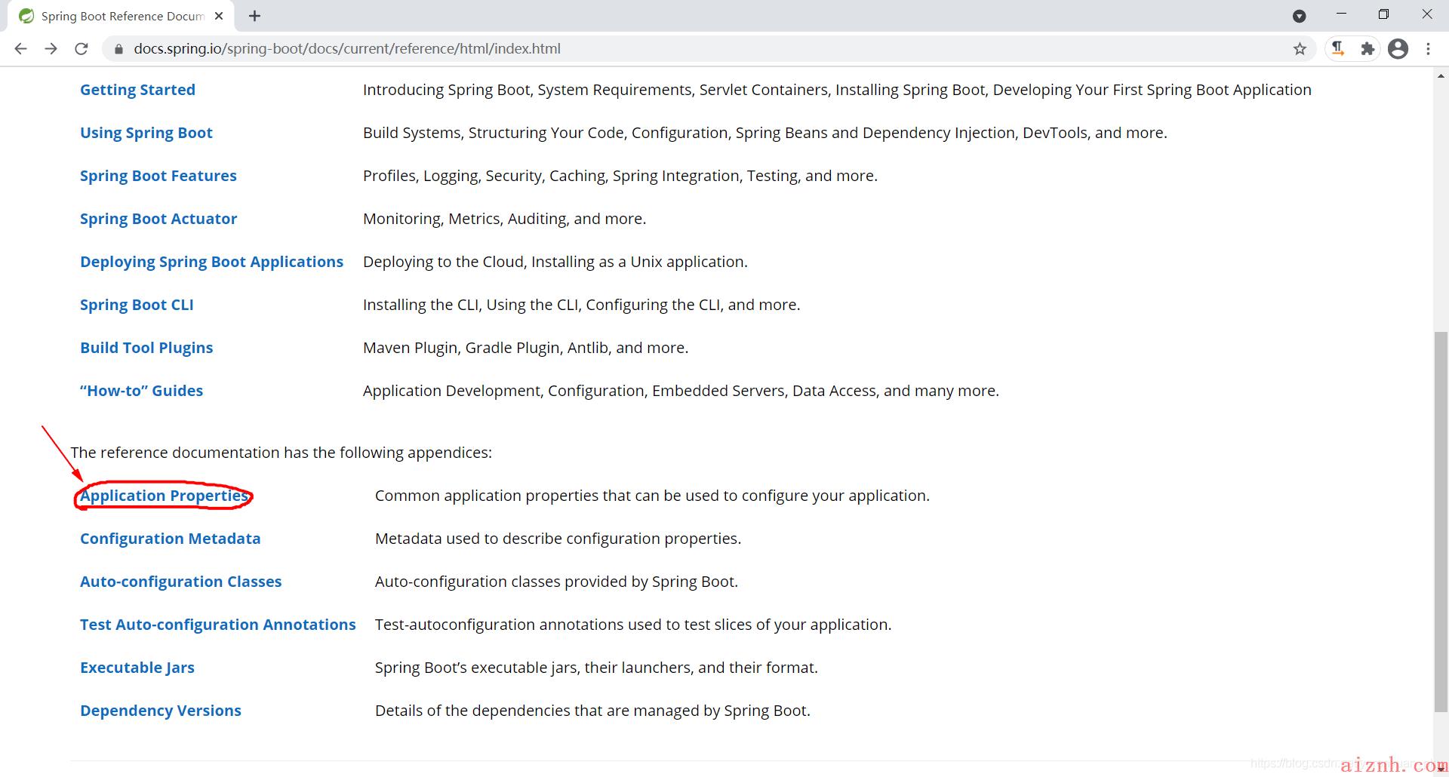This screenshot has width=1449, height=777.
Task: Click 'Spring Boot's executable jars' description text
Action: tap(596, 668)
